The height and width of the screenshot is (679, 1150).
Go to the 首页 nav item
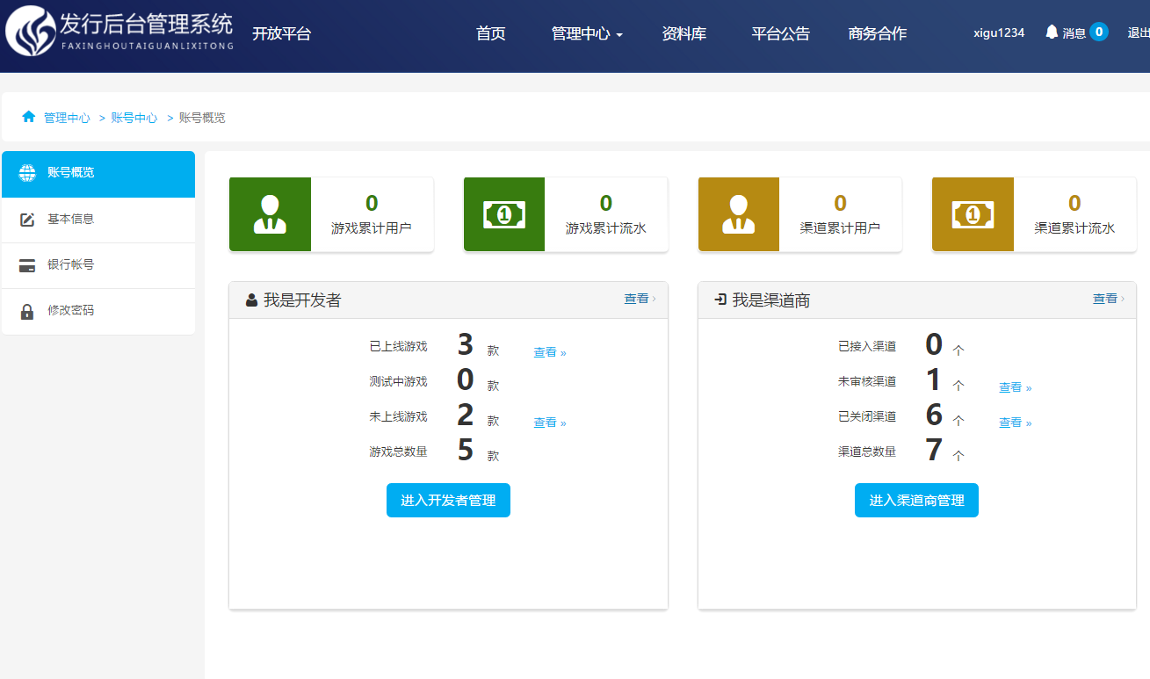pos(490,34)
